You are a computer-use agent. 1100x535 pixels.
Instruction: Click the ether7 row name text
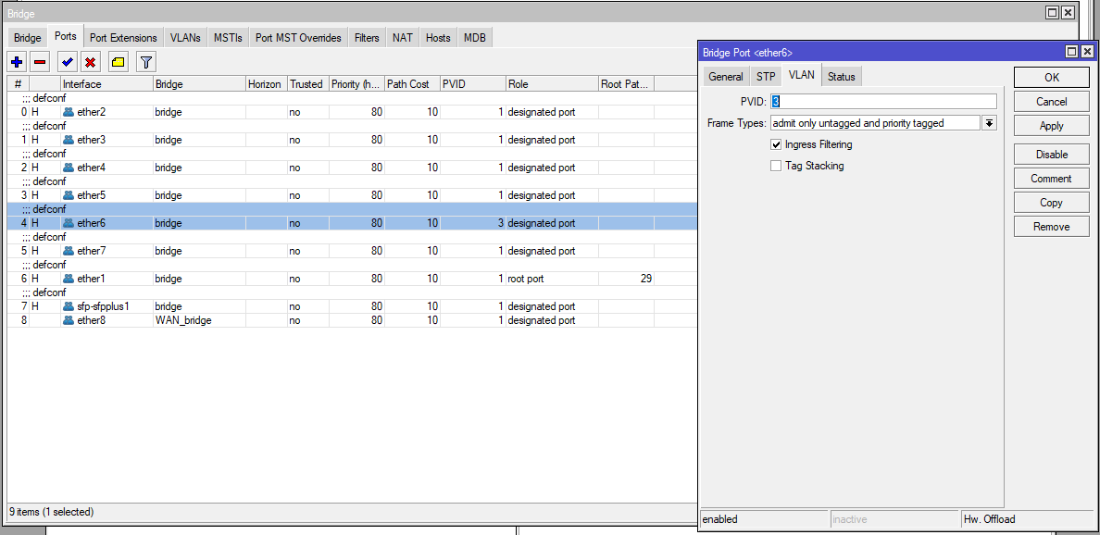(91, 250)
